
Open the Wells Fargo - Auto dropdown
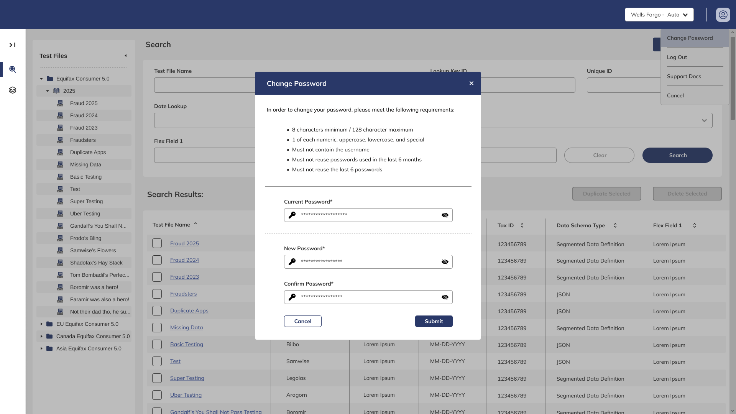(659, 15)
